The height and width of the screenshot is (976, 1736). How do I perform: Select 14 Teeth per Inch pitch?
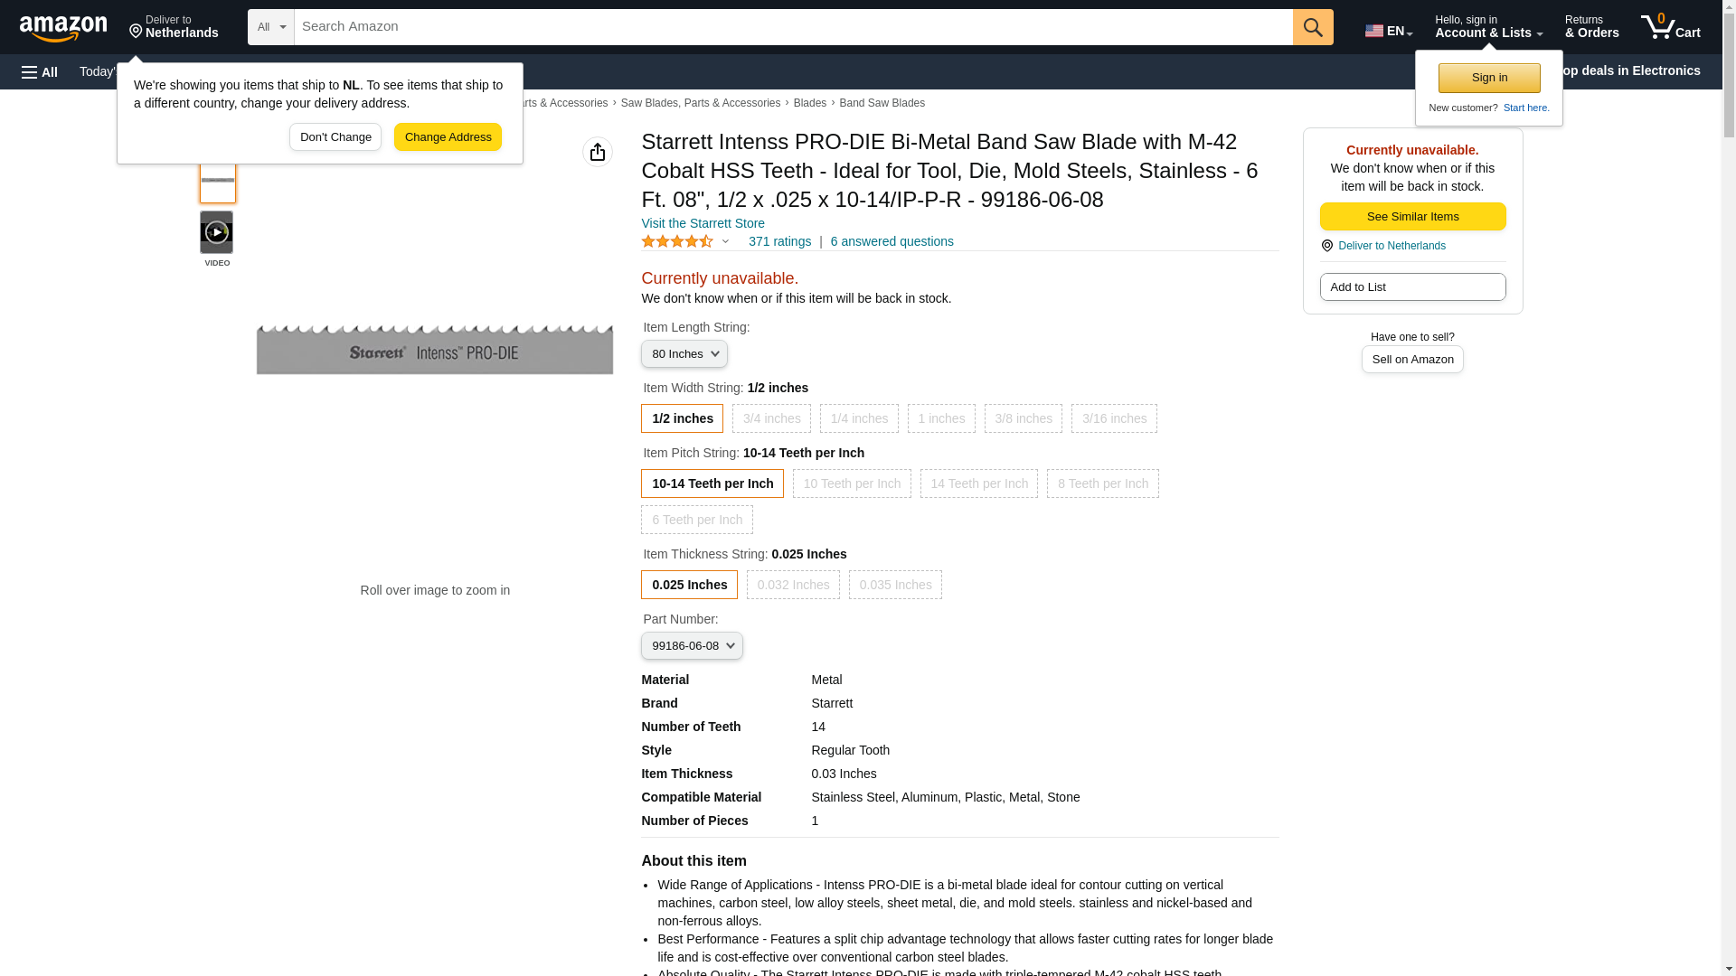978,483
